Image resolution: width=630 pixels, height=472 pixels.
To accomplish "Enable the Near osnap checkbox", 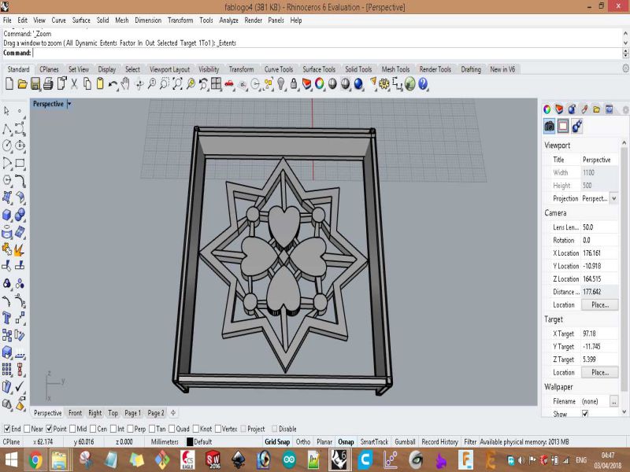I will pos(28,429).
